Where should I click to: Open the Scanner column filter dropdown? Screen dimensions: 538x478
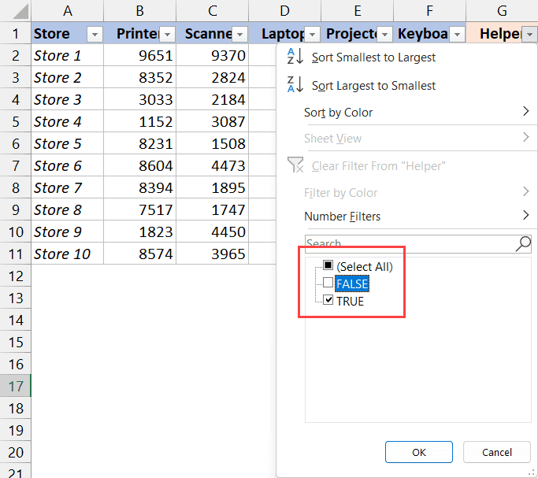(239, 34)
